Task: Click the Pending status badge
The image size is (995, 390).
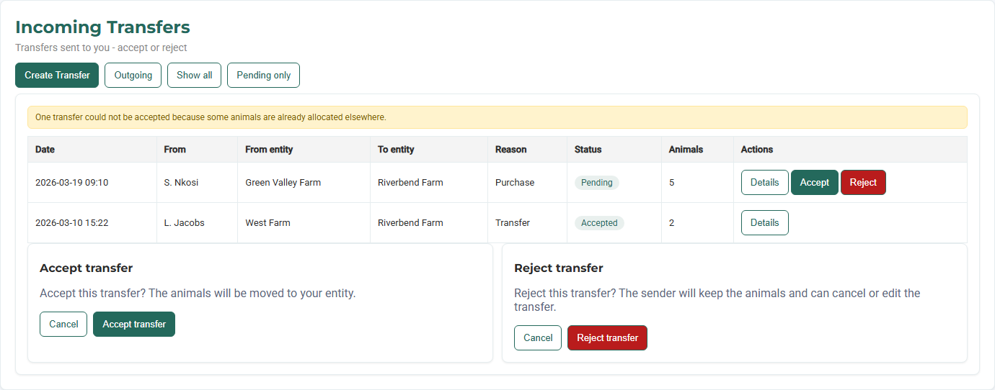Action: (596, 182)
